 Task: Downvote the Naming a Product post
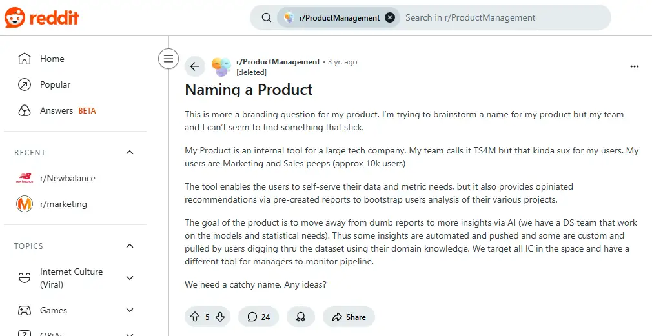220,317
